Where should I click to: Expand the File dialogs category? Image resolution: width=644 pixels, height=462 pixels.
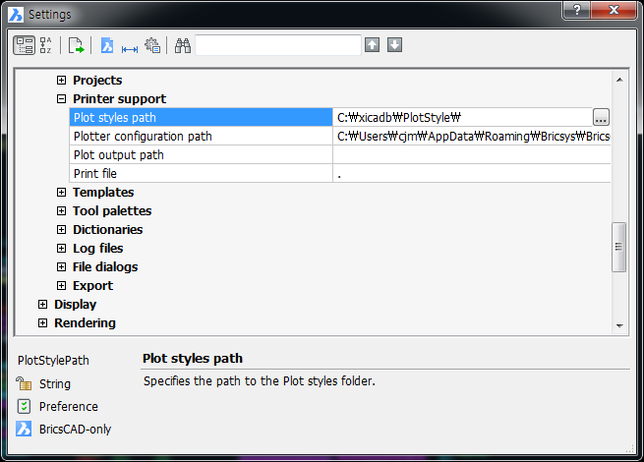pyautogui.click(x=61, y=267)
